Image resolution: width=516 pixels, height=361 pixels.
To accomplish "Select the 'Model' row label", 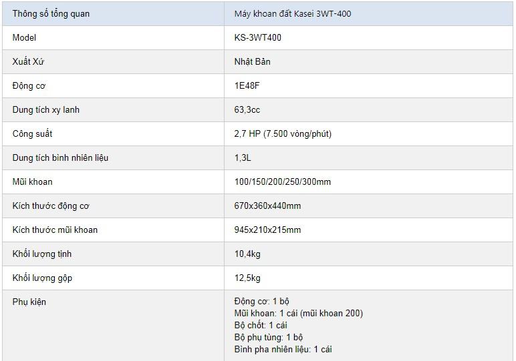I will pyautogui.click(x=24, y=37).
